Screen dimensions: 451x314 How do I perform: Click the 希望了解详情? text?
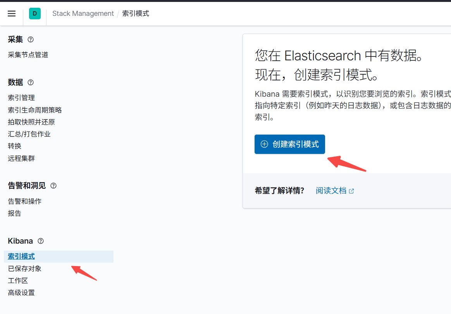click(279, 191)
